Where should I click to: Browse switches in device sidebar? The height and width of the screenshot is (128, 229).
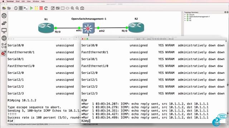(x=4, y=23)
